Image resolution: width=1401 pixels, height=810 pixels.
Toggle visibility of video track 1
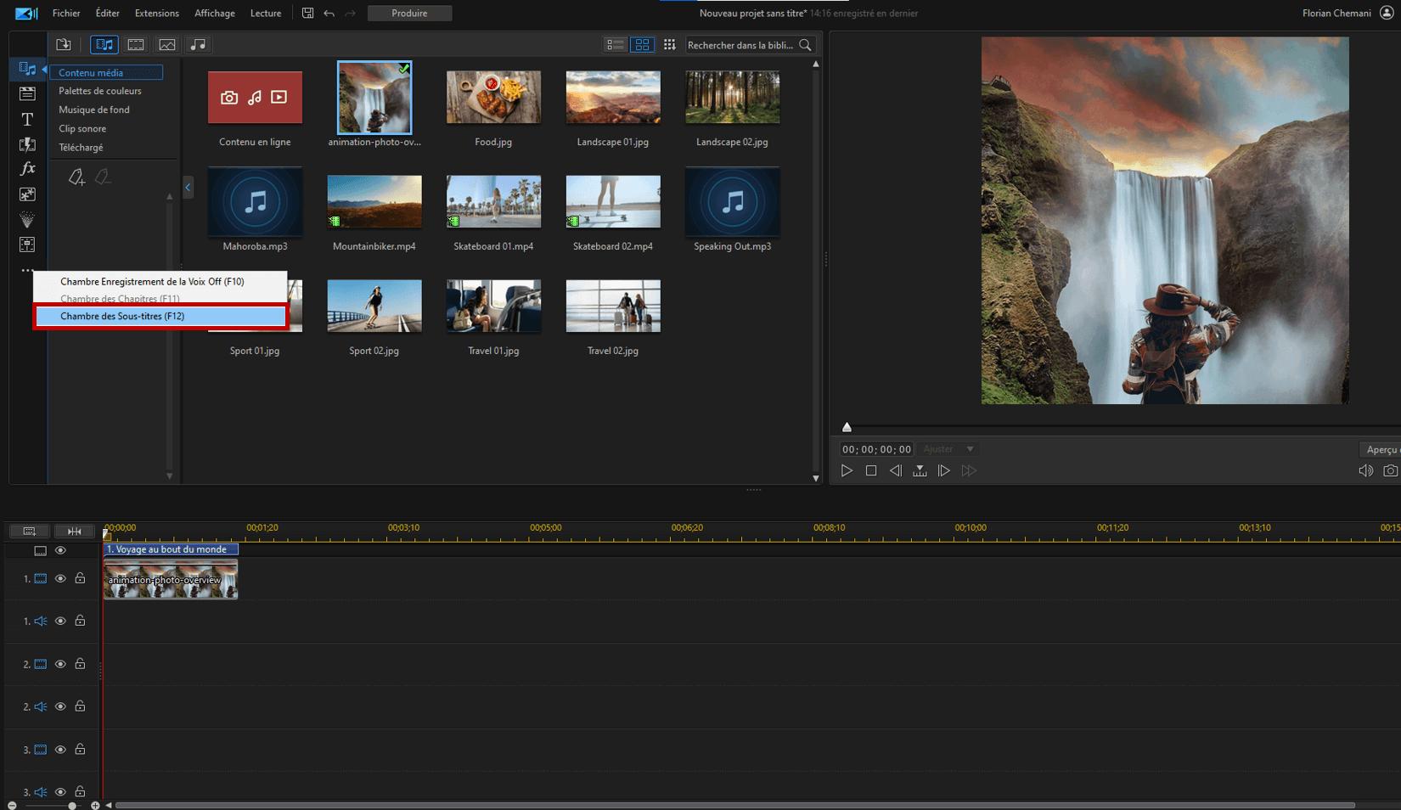(x=60, y=578)
